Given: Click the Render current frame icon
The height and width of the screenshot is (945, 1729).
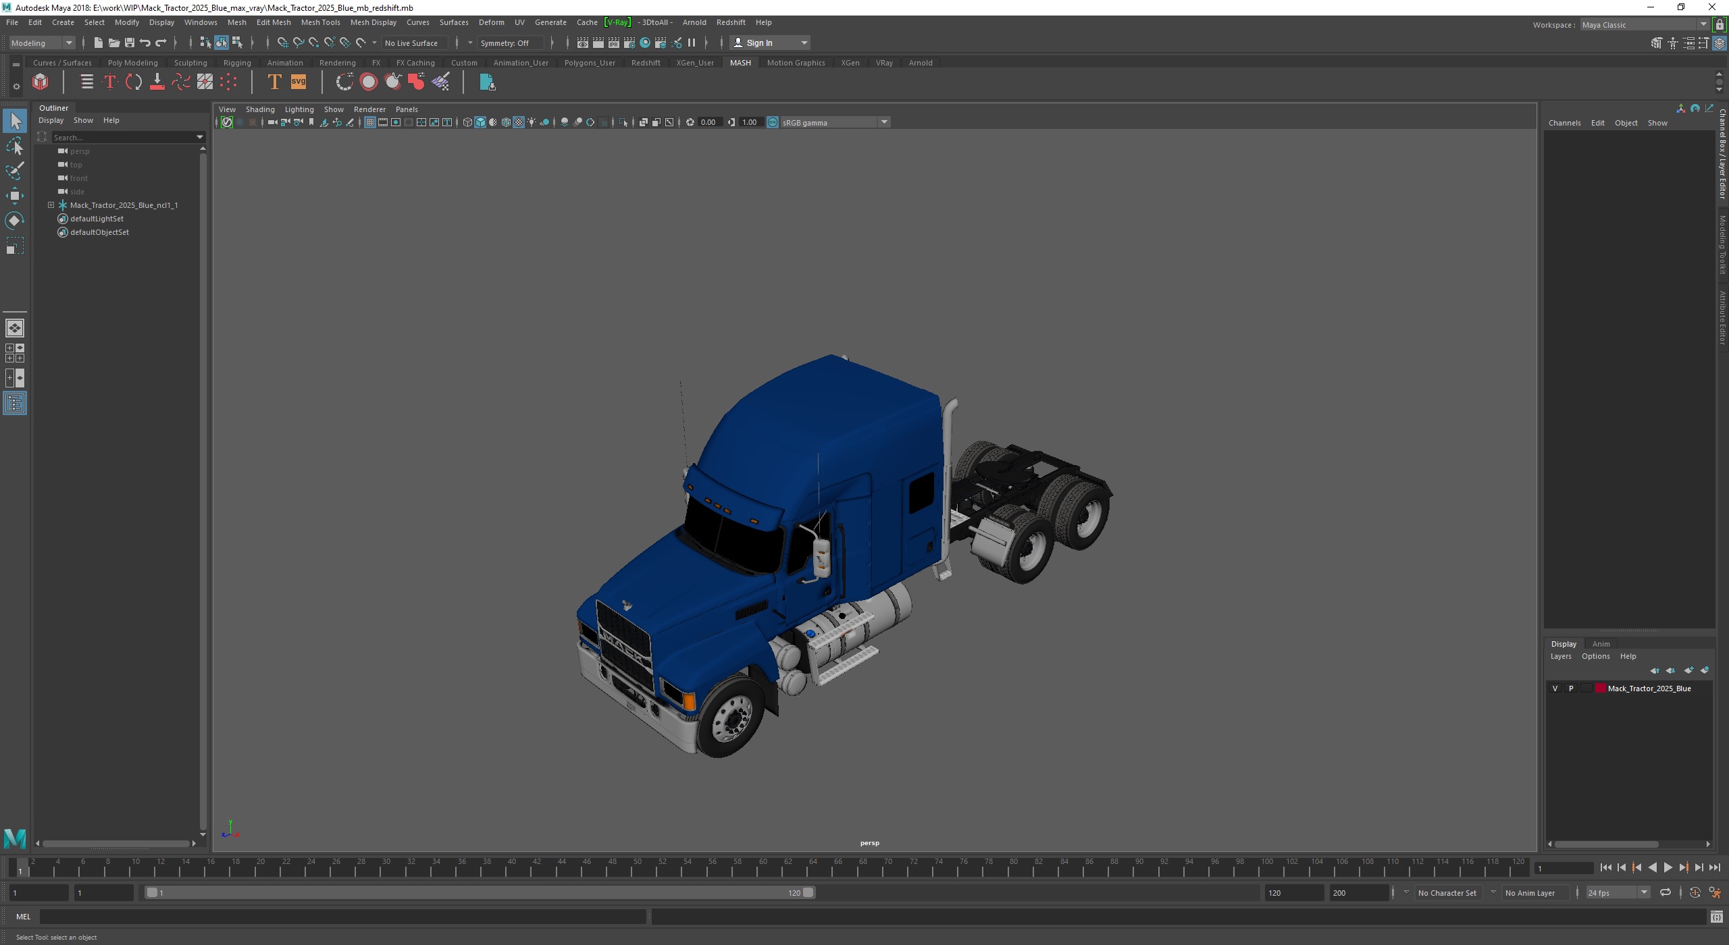Looking at the screenshot, I should click(598, 43).
